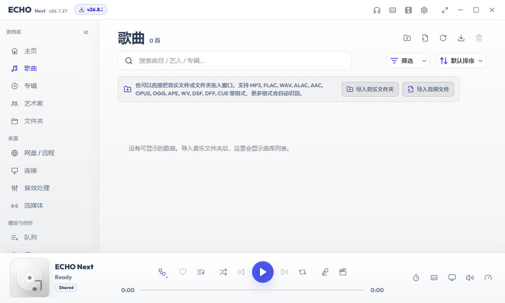This screenshot has height=303, width=505.
Task: Click the monitor output device icon
Action: point(452,277)
